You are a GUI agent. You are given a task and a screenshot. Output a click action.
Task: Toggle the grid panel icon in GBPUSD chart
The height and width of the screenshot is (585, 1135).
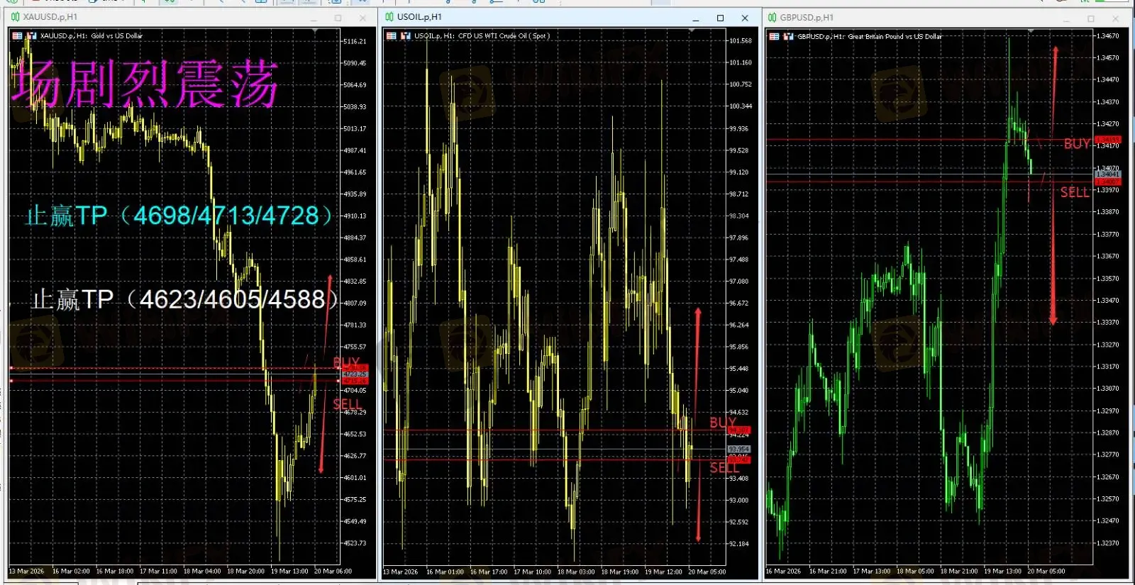774,36
